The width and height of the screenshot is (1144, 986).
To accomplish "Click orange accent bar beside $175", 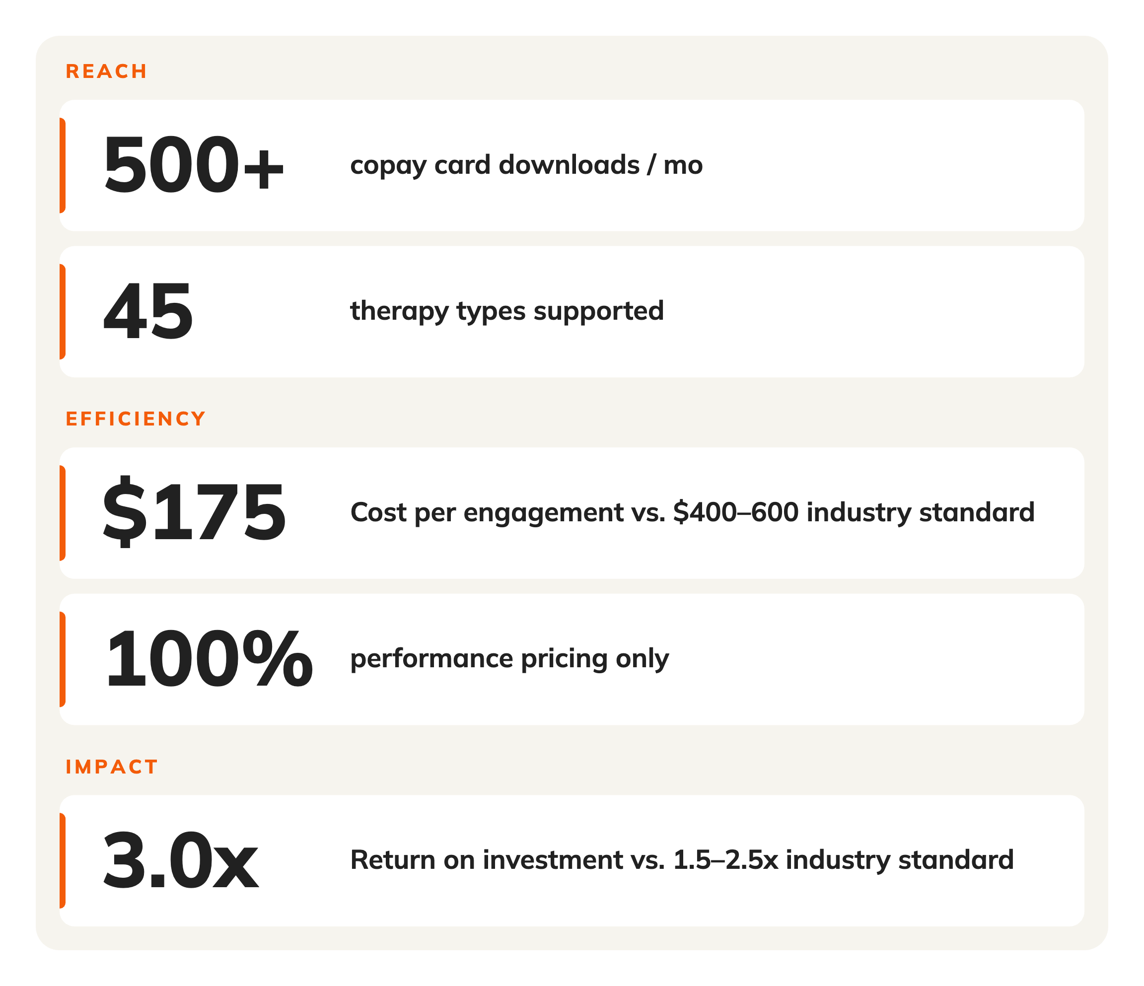I will [x=63, y=513].
